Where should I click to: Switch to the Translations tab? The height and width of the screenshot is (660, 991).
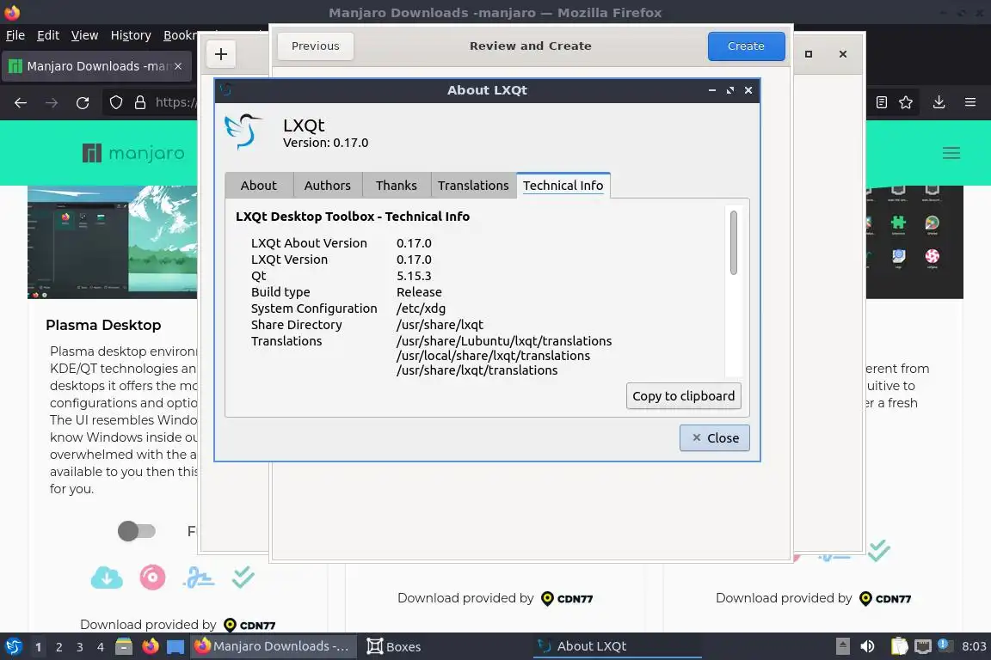tap(473, 185)
